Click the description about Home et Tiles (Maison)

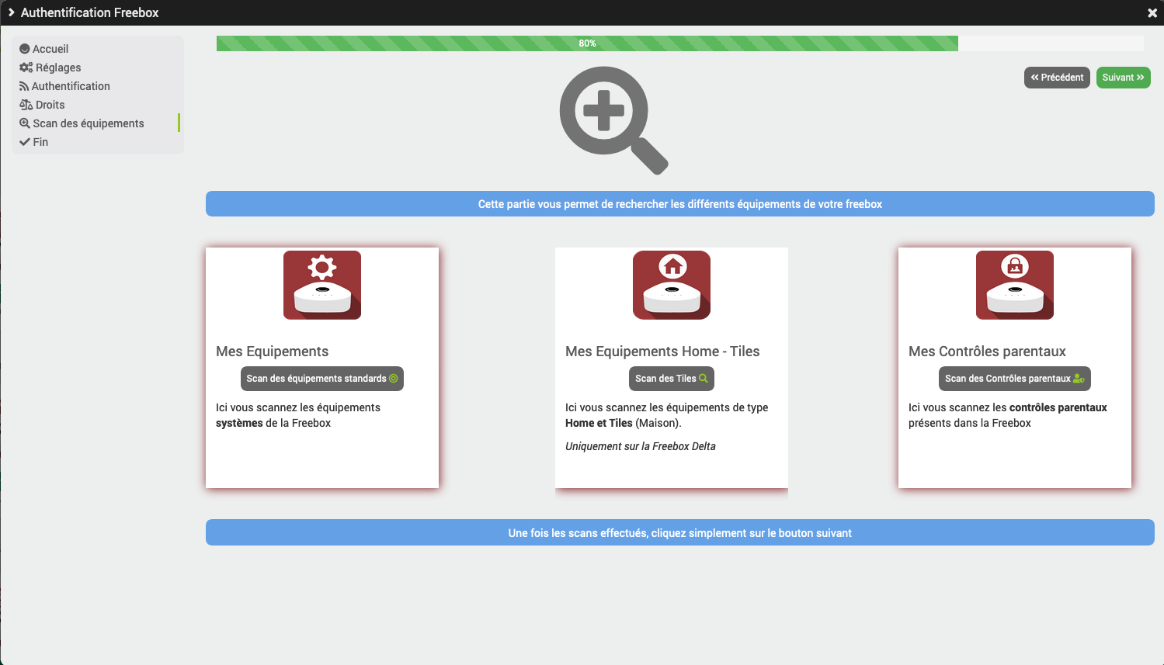[x=667, y=415]
